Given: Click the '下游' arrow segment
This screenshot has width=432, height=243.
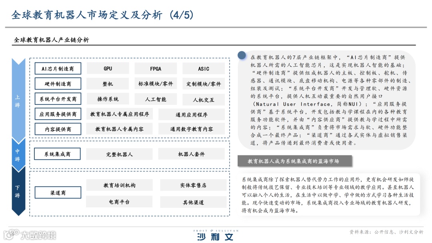Looking at the screenshot, I should pyautogui.click(x=18, y=191).
